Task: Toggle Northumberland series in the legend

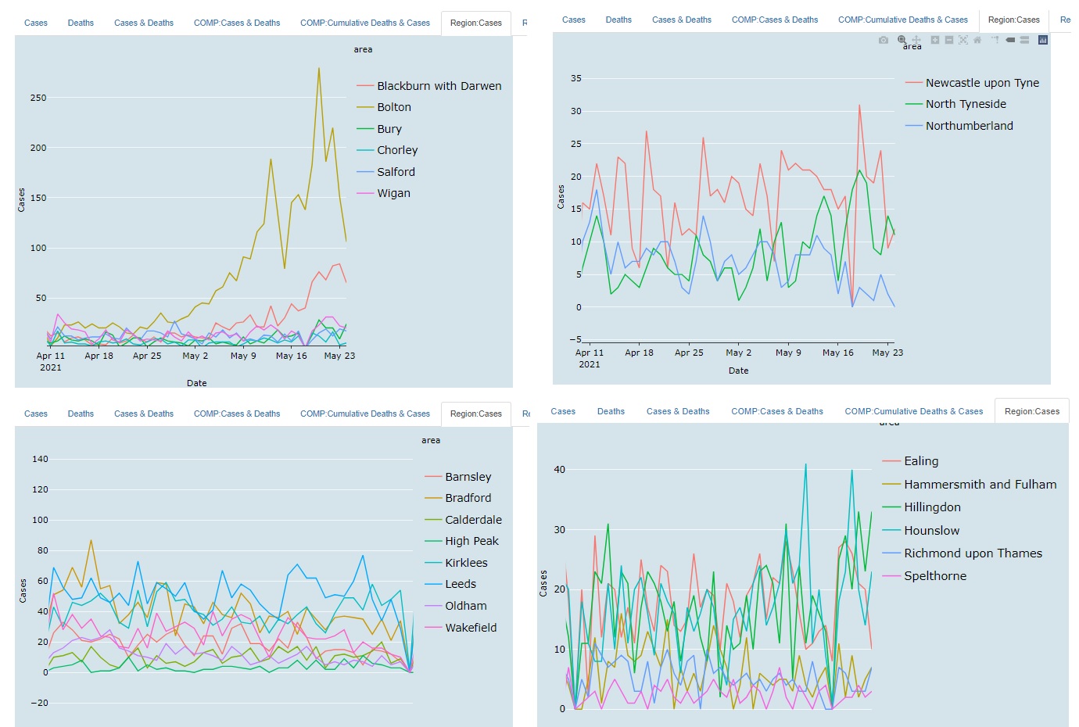Action: point(969,126)
